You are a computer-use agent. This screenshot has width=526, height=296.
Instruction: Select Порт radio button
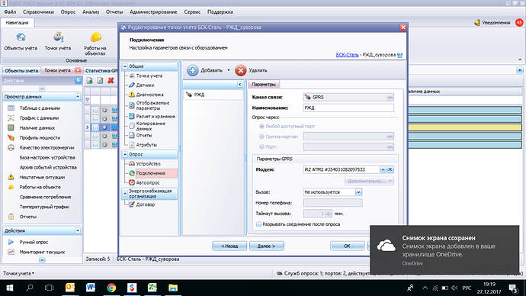[x=261, y=147]
